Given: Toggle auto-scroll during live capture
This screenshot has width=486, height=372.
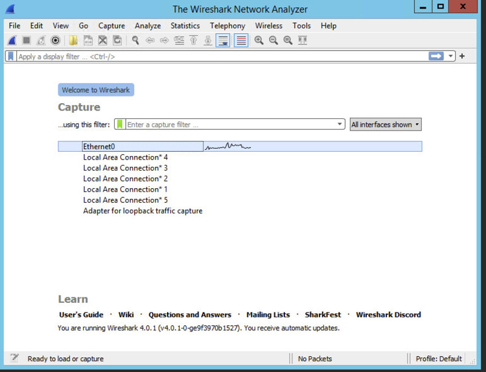Looking at the screenshot, I should click(x=223, y=41).
